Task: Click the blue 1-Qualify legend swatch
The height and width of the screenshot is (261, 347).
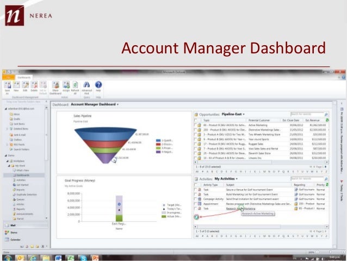Action: tap(158, 141)
